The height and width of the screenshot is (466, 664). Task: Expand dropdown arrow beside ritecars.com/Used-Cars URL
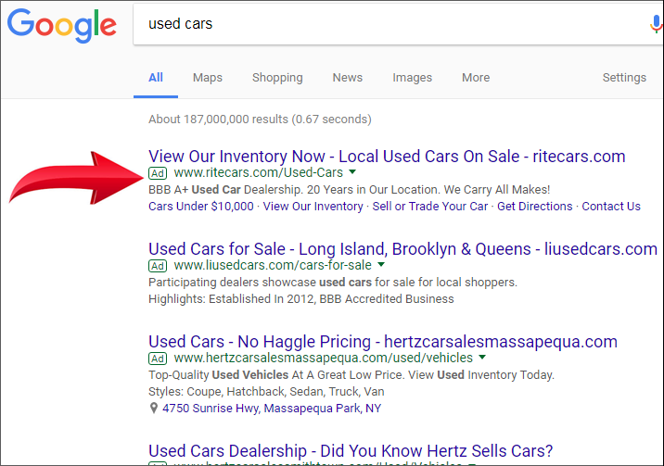coord(352,172)
